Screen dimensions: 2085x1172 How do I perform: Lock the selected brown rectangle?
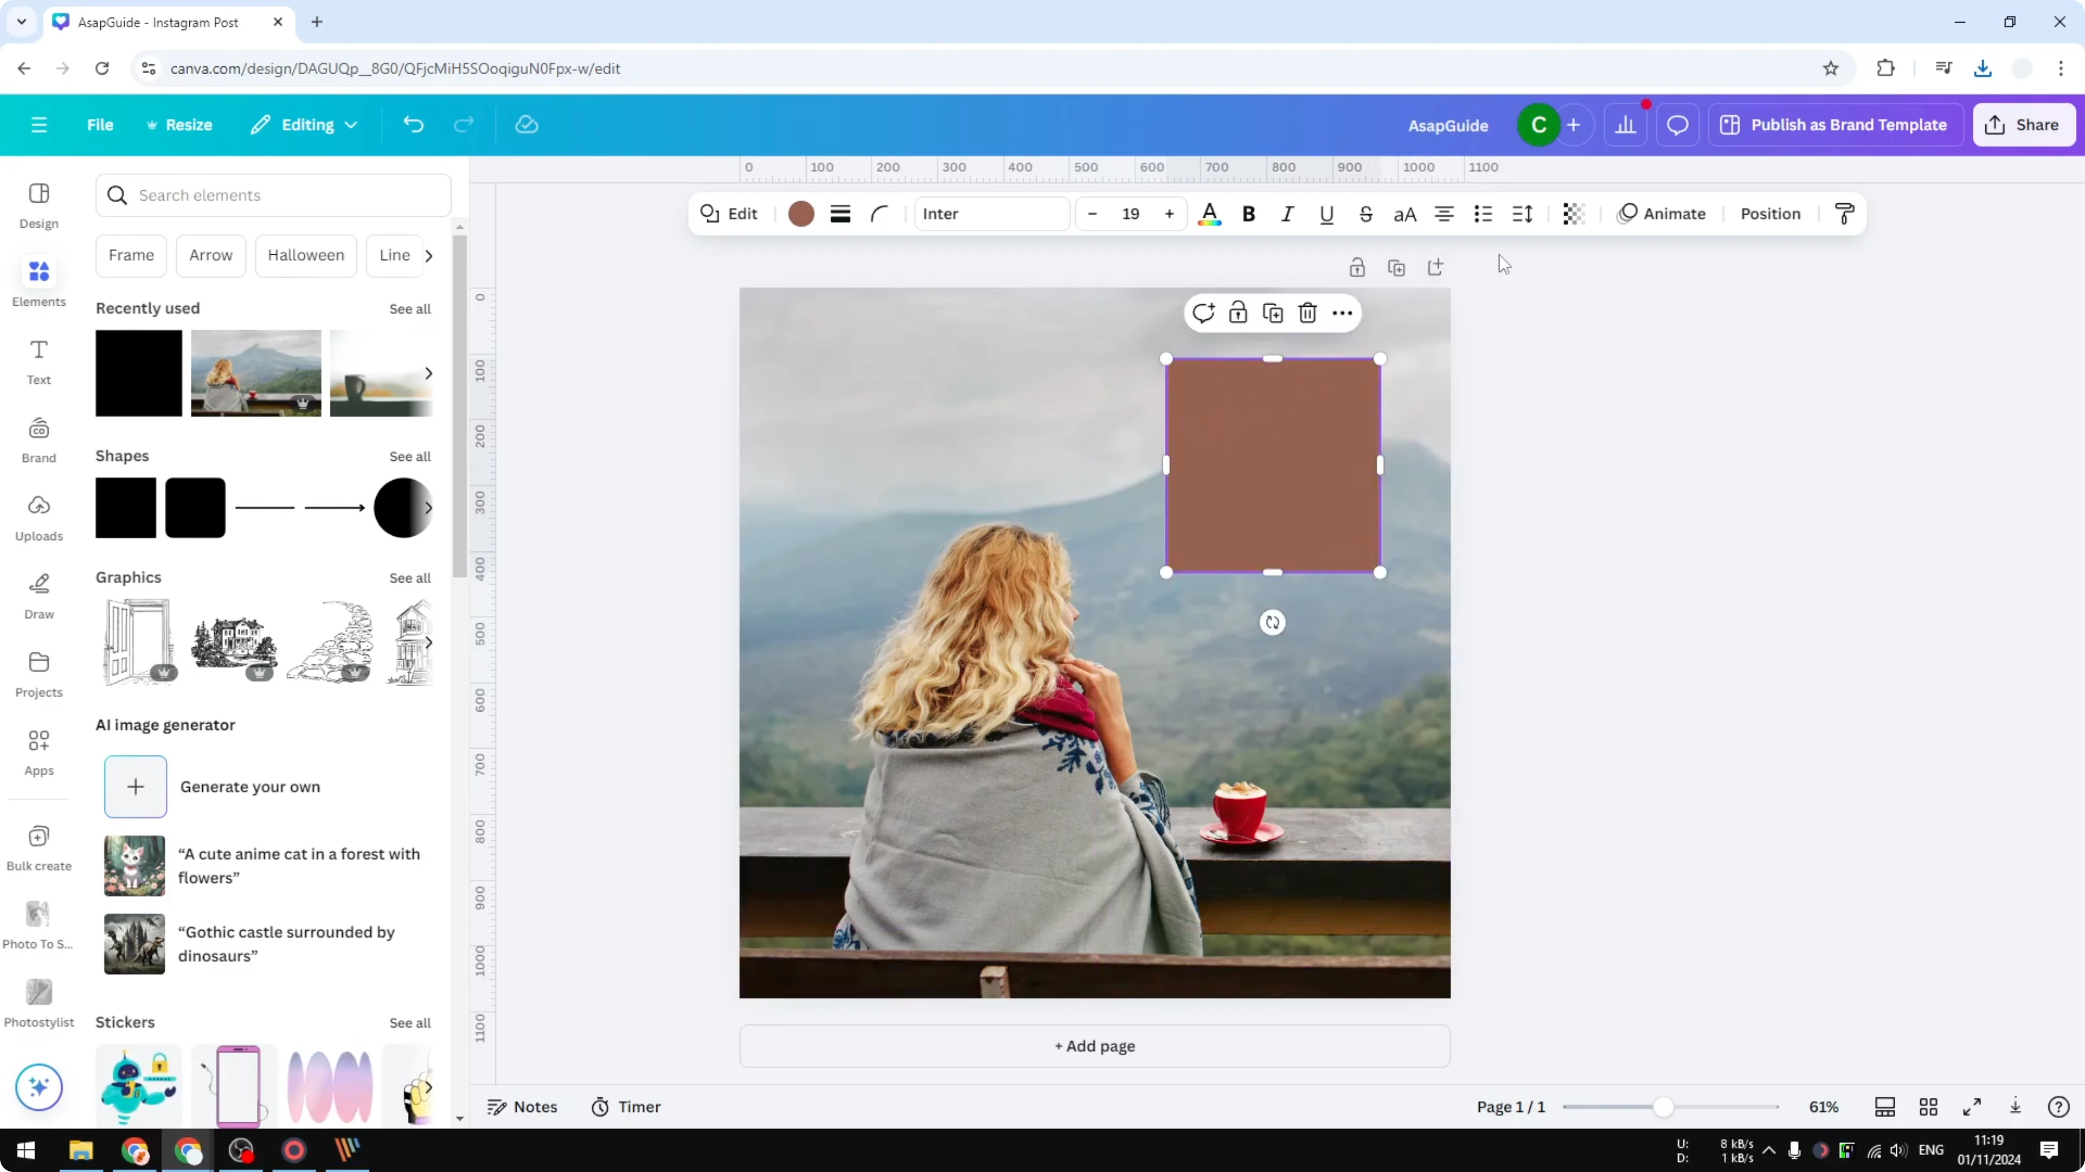point(1239,313)
